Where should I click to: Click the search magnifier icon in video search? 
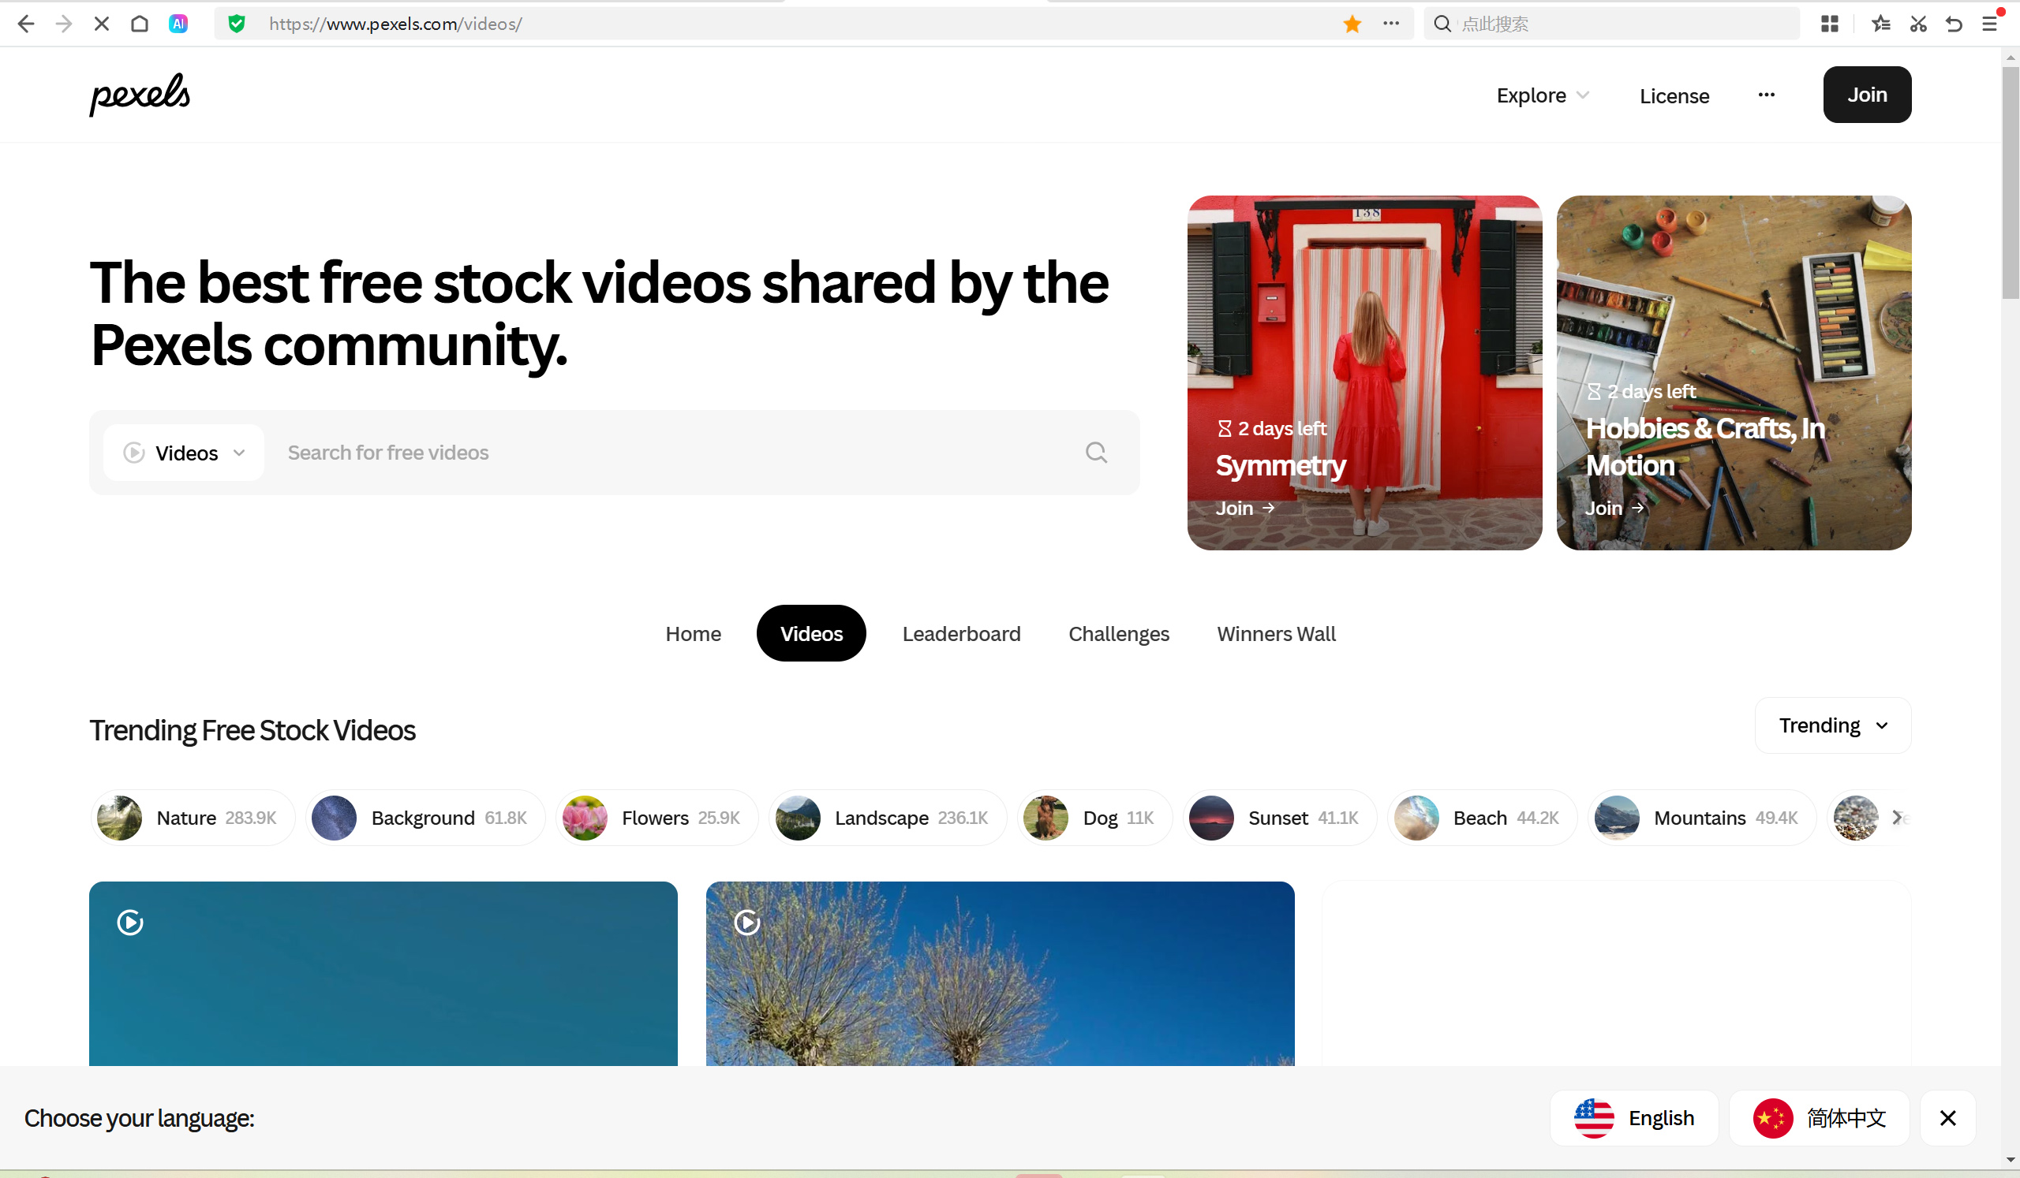pos(1096,453)
